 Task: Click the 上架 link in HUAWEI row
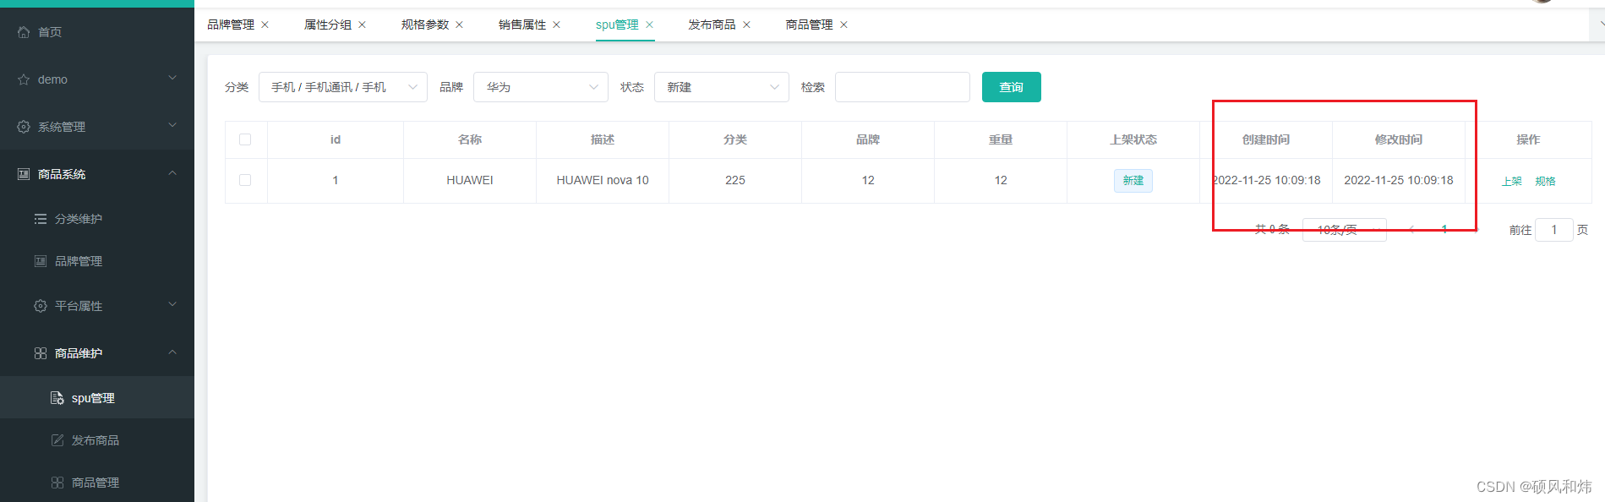(1512, 181)
